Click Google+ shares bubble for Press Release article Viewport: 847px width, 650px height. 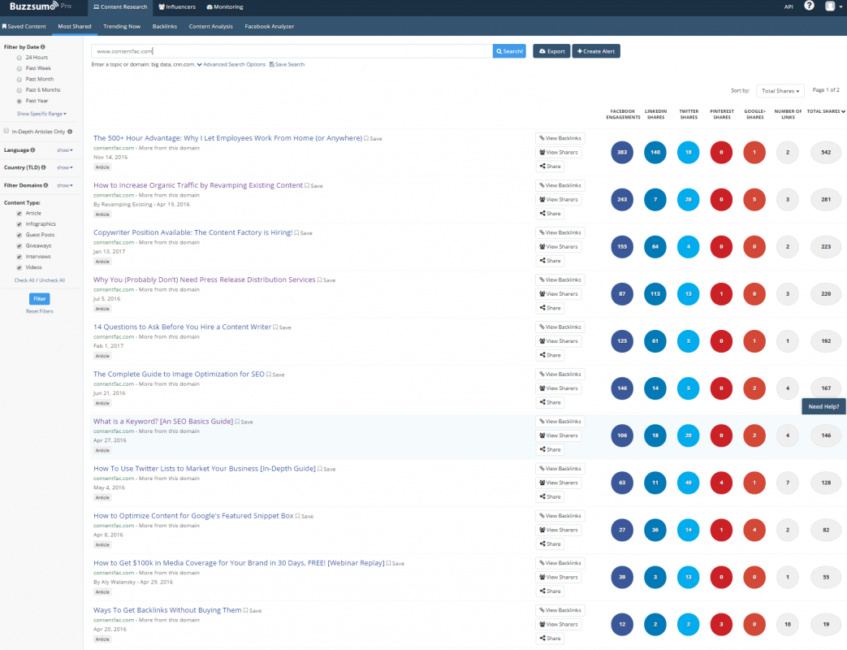(754, 294)
